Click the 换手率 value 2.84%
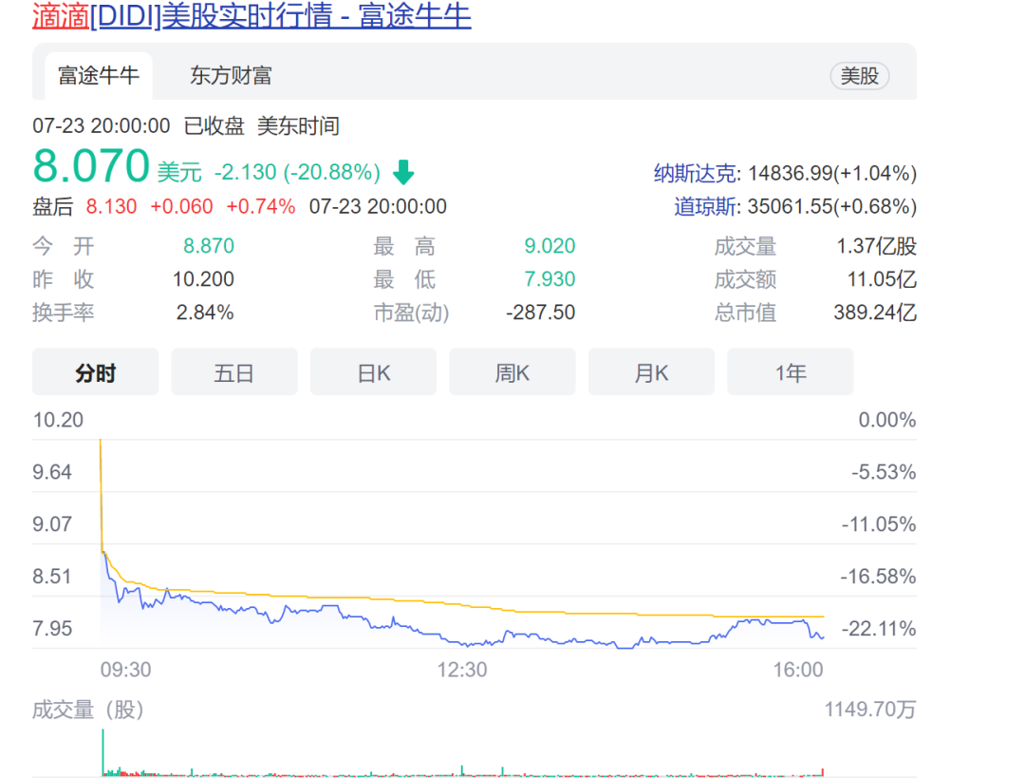 [x=205, y=313]
